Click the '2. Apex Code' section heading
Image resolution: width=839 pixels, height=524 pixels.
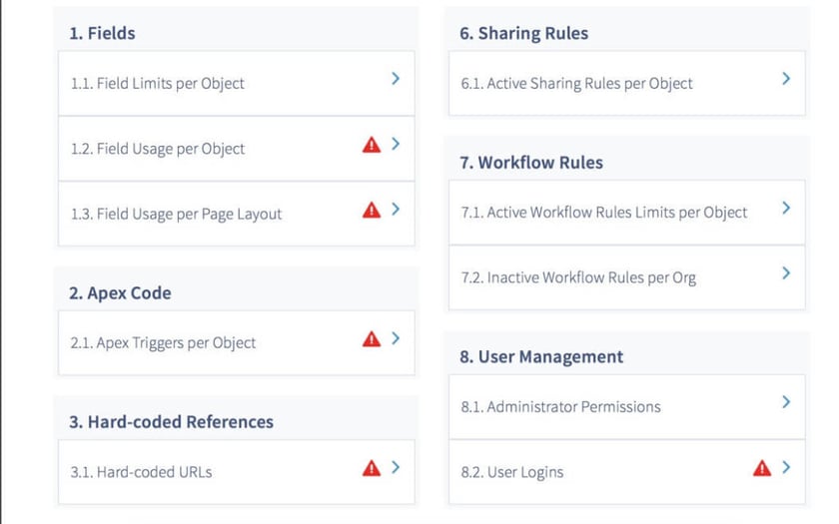pyautogui.click(x=121, y=293)
